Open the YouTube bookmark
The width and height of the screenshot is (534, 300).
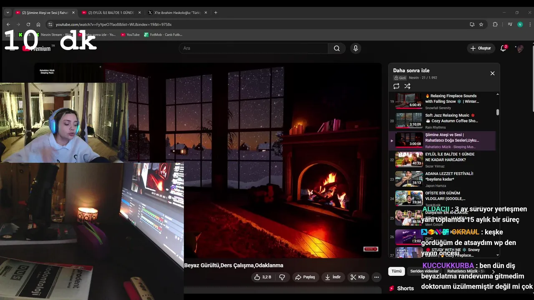click(x=130, y=35)
